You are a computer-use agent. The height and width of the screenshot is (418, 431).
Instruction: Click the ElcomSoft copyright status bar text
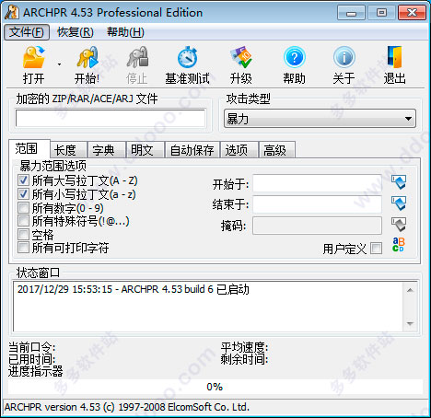coord(127,407)
